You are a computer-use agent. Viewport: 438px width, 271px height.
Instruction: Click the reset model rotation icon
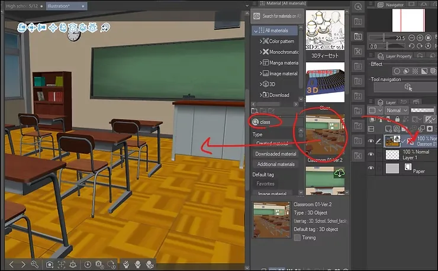pos(111,264)
